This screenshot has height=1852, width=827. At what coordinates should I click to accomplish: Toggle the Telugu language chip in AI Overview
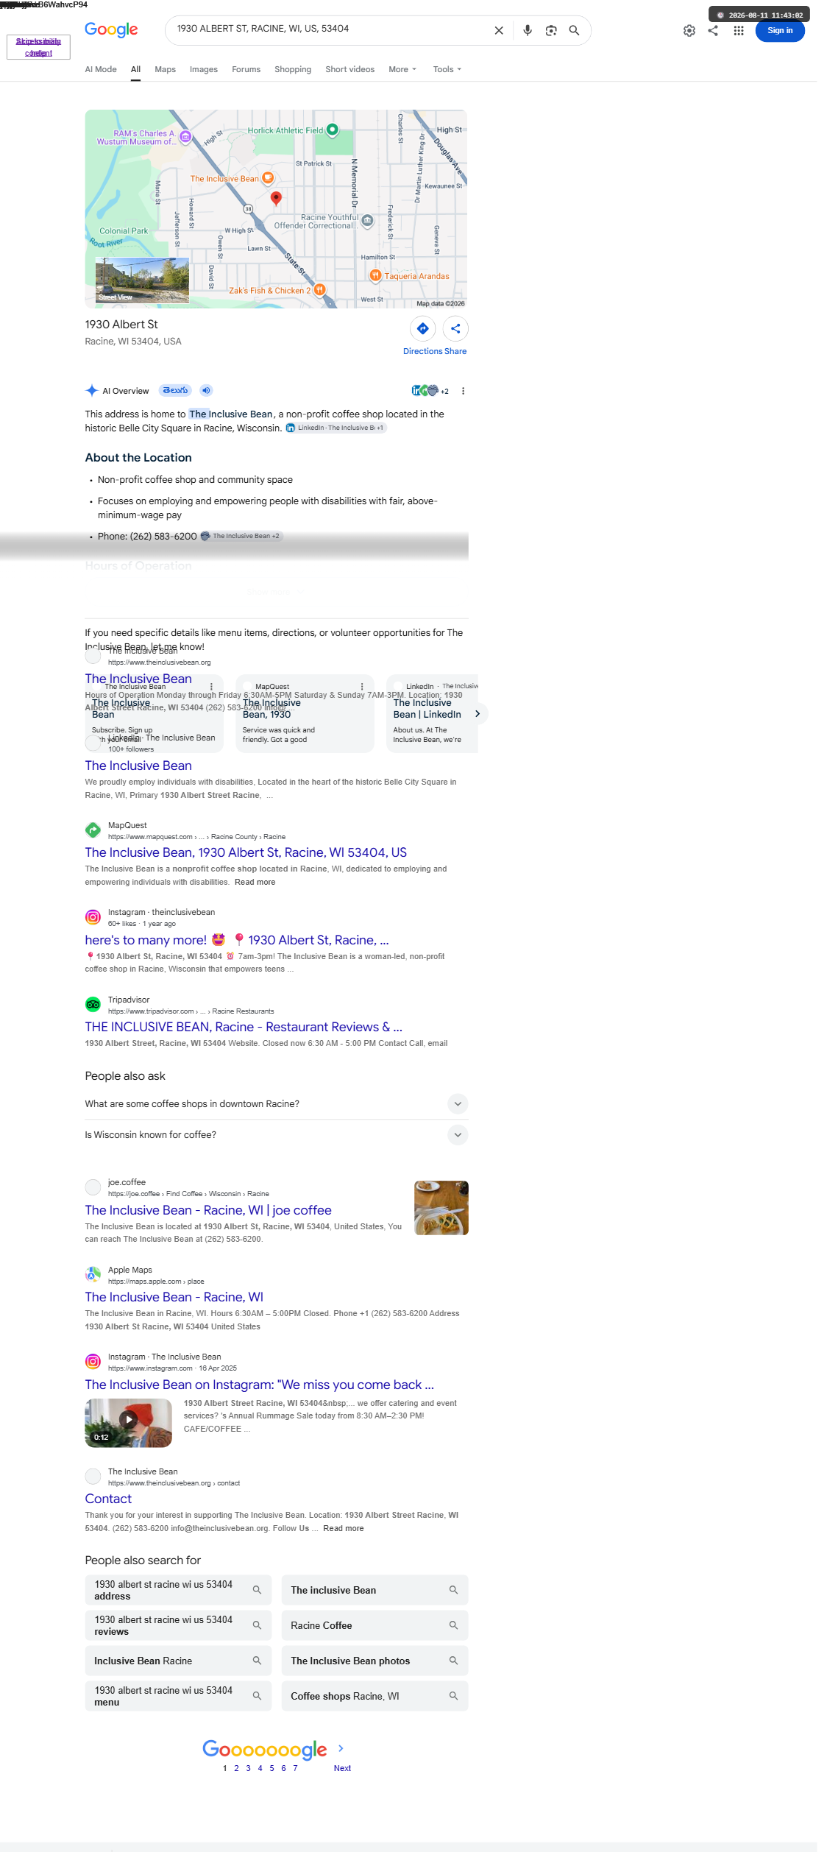tap(176, 390)
